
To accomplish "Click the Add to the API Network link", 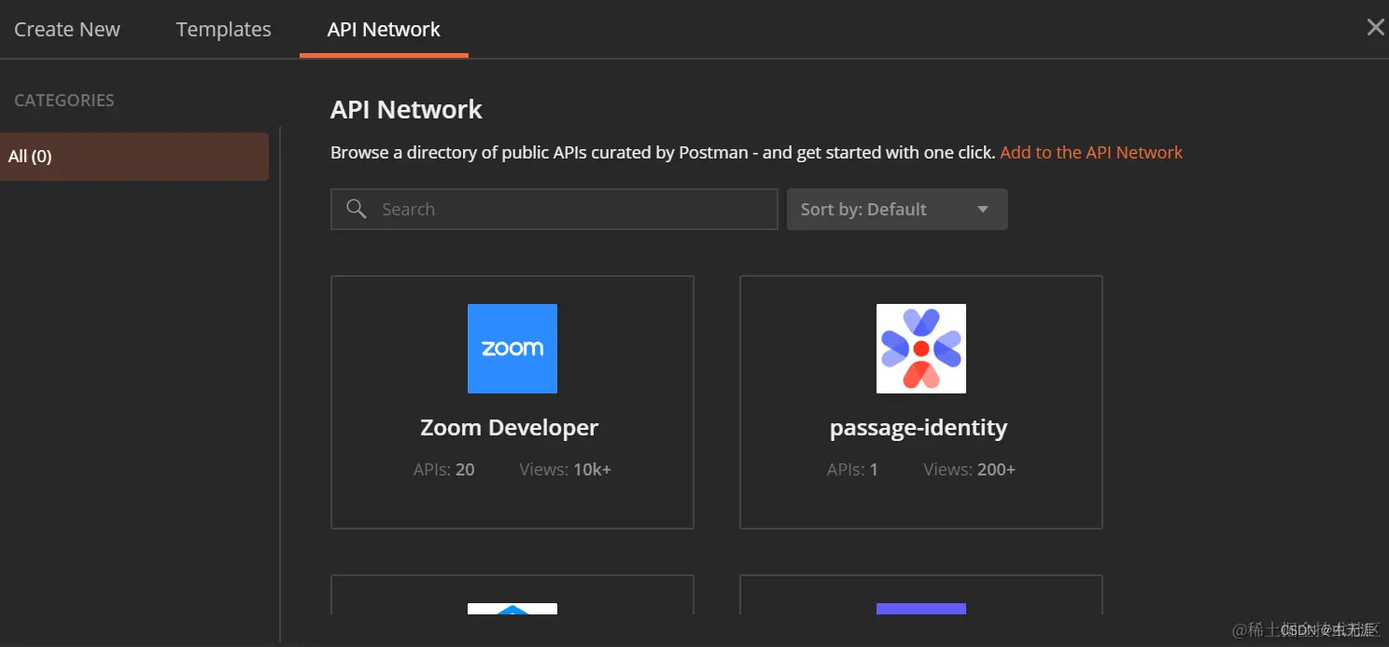I will point(1091,152).
